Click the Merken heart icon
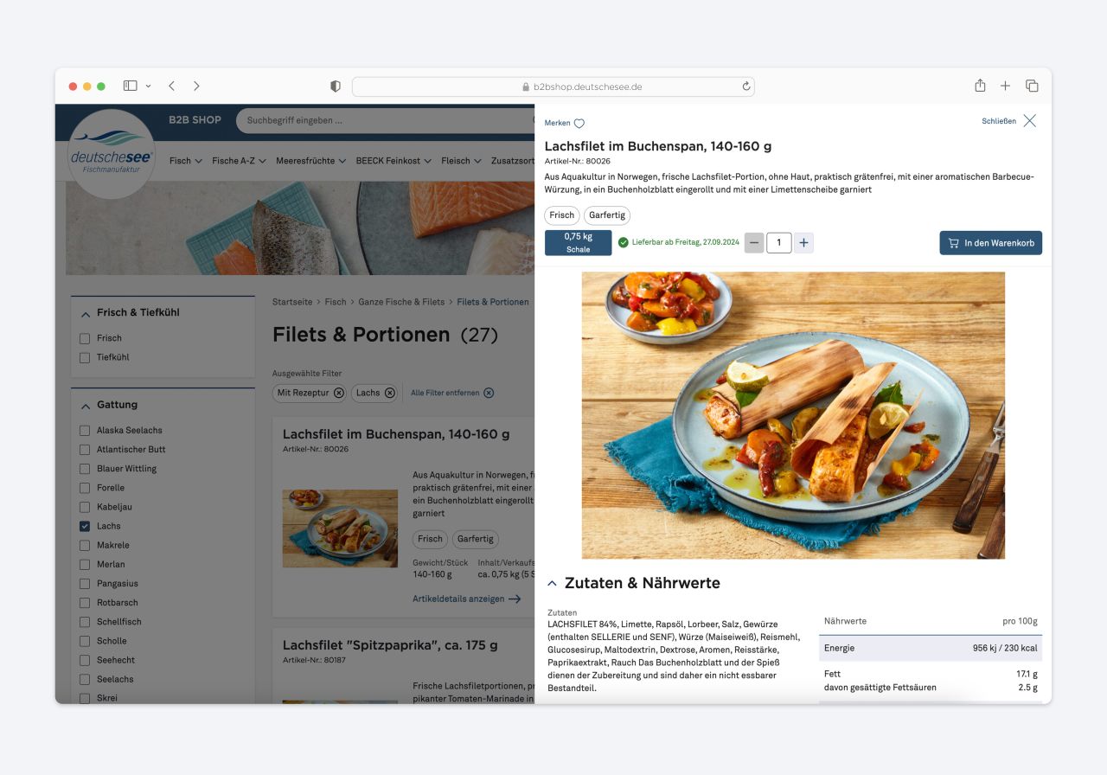The height and width of the screenshot is (775, 1107). [x=579, y=123]
